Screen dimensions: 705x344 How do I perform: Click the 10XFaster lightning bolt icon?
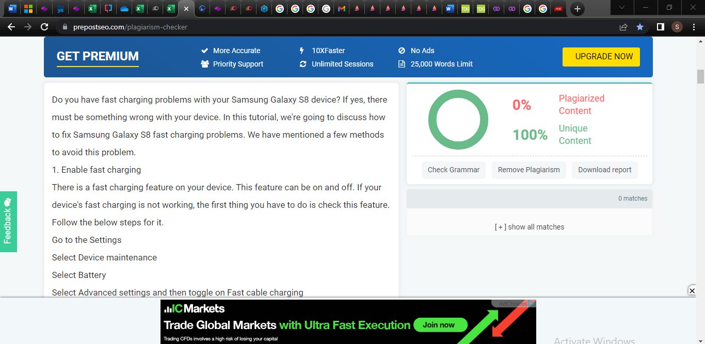pyautogui.click(x=302, y=51)
